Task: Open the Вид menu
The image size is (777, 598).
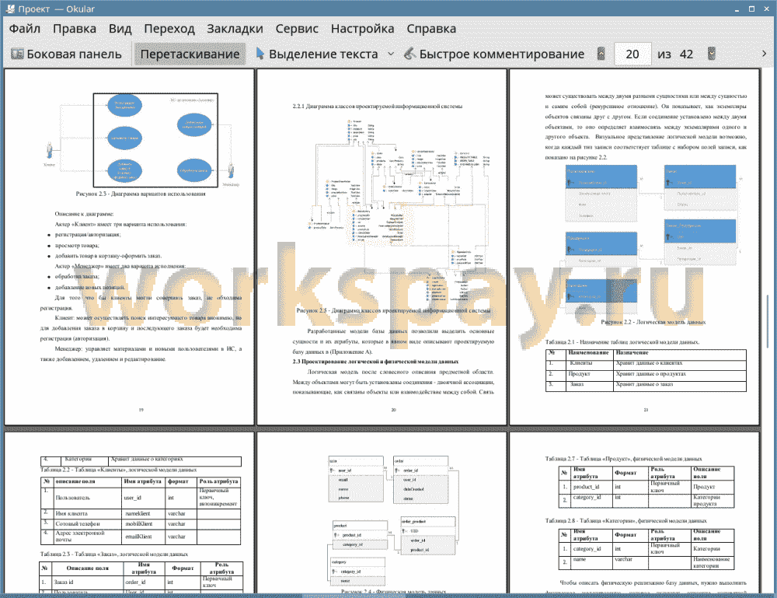Action: [120, 29]
